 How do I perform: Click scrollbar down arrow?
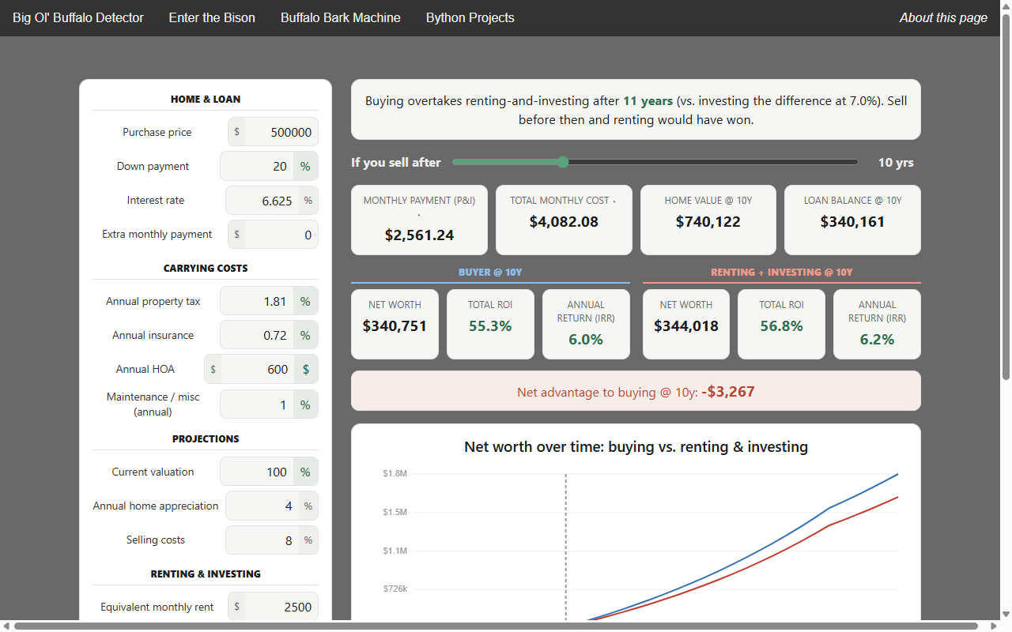[1006, 615]
